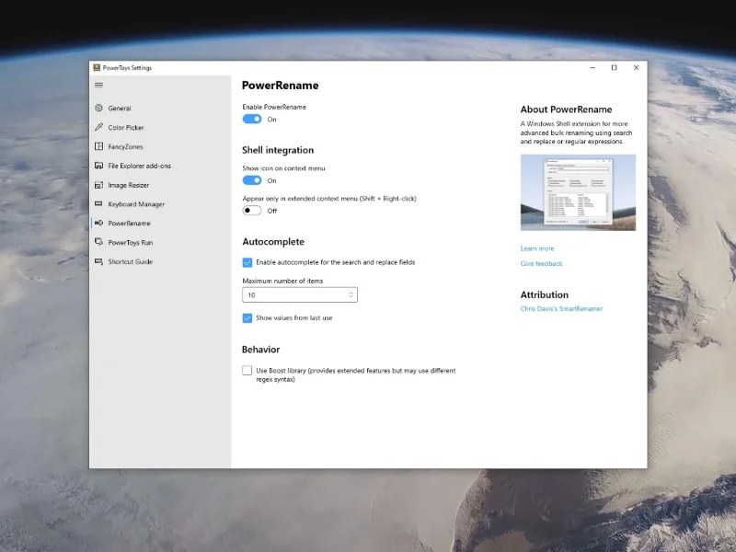Open FancyZones settings

point(101,146)
